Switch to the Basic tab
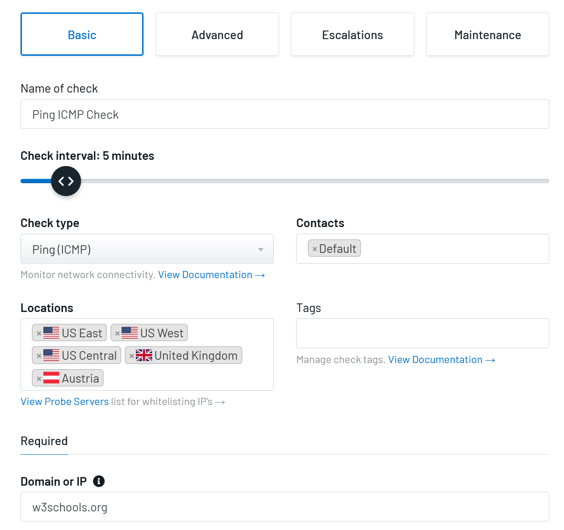 click(82, 34)
